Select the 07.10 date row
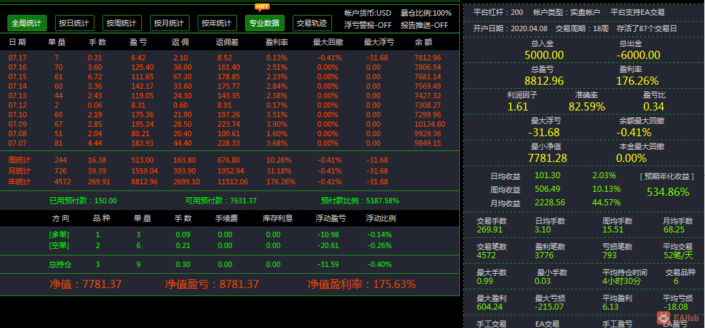The height and width of the screenshot is (328, 705). pos(230,115)
